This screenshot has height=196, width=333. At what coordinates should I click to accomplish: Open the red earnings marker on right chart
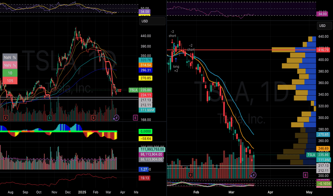191,175
